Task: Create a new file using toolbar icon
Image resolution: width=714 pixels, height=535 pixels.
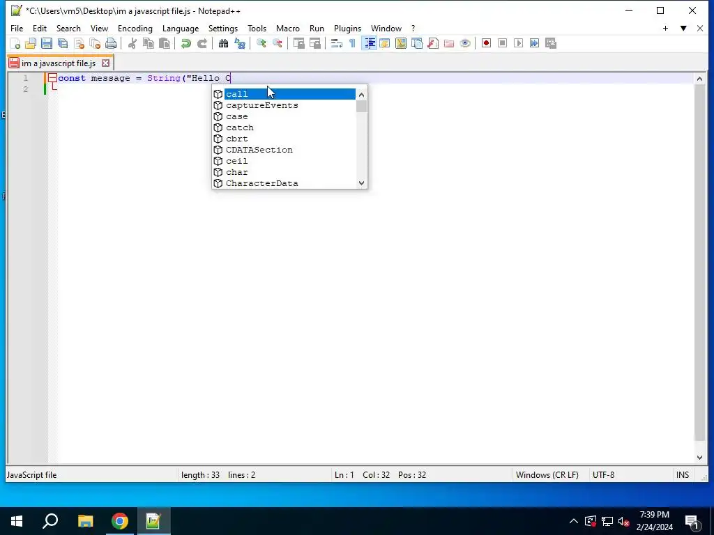Action: [x=15, y=43]
